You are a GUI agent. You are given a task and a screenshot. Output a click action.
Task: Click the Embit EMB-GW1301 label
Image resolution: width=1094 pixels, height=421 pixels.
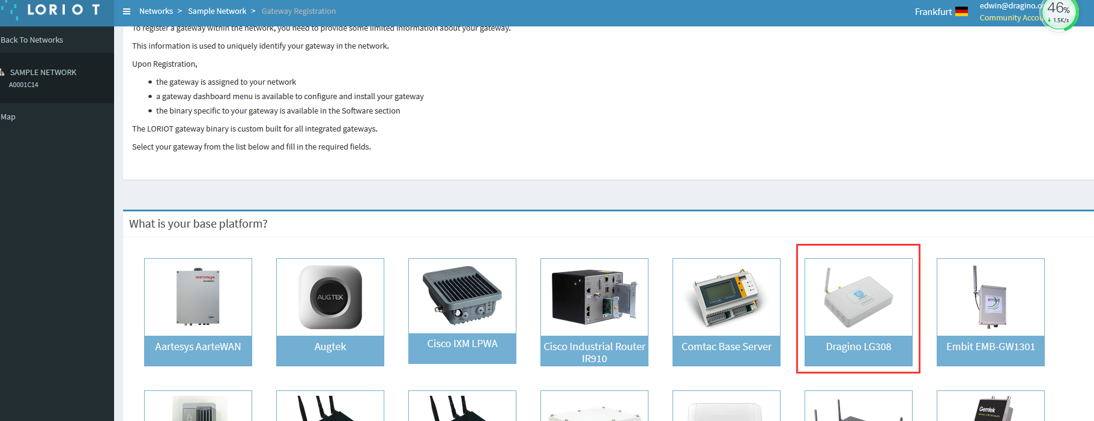click(991, 347)
